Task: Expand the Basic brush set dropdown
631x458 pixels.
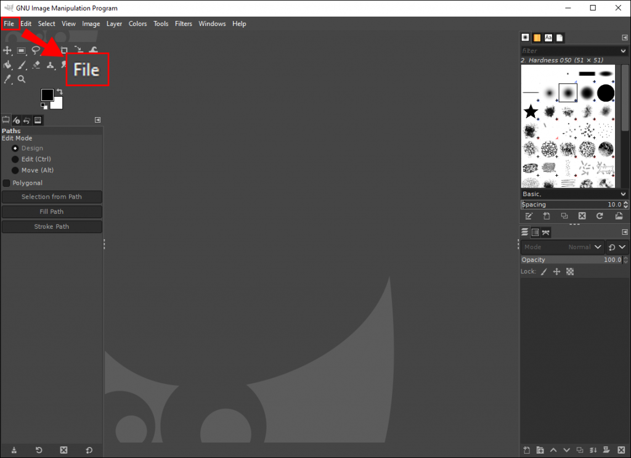Action: [622, 194]
